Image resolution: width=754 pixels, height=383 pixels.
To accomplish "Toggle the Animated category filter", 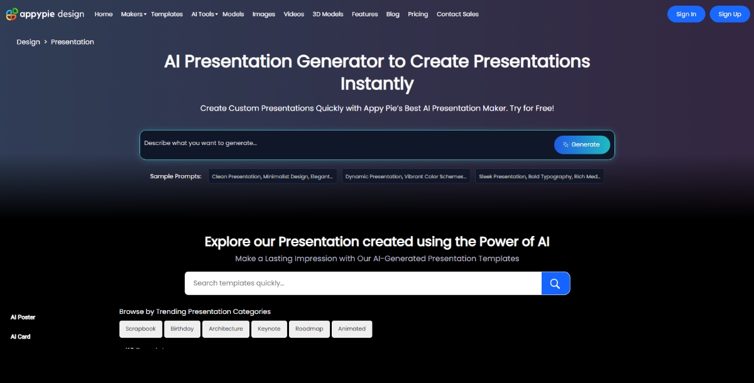I will coord(352,328).
